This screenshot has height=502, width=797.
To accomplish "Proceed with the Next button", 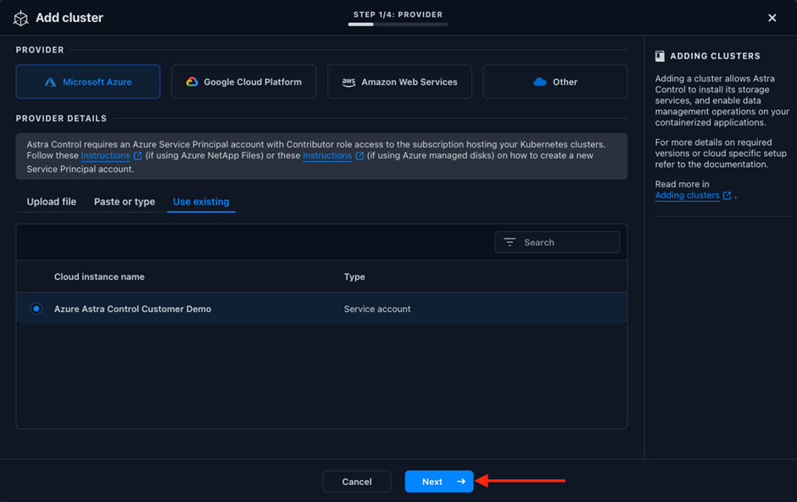I will [439, 481].
